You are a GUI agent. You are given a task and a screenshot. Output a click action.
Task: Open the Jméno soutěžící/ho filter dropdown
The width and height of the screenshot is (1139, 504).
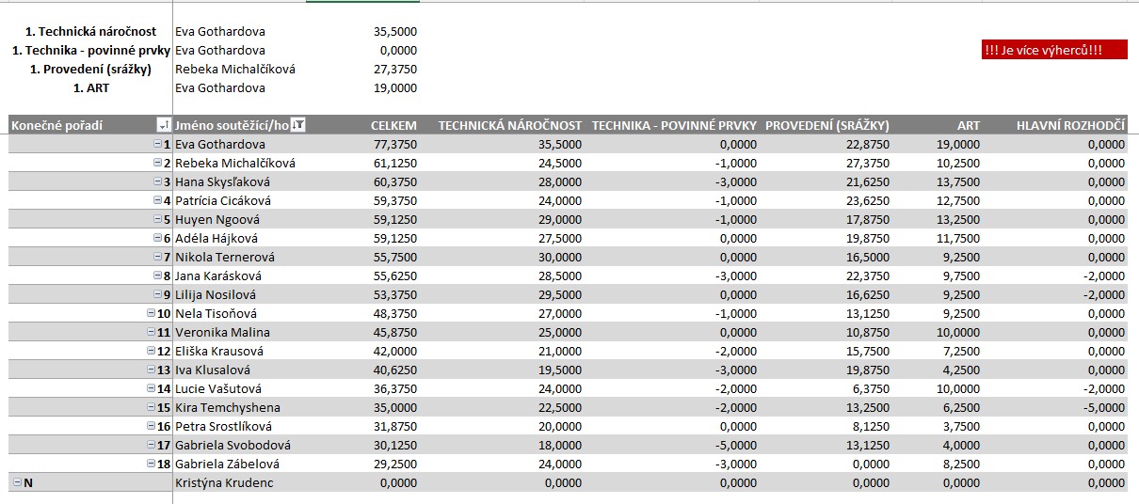(298, 125)
